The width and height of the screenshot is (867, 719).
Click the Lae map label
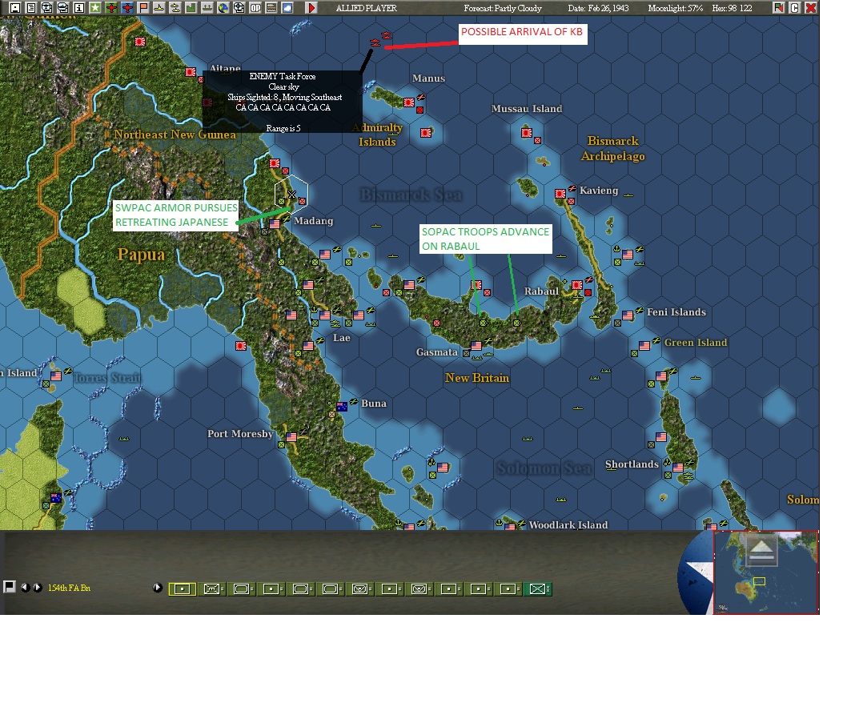[341, 338]
